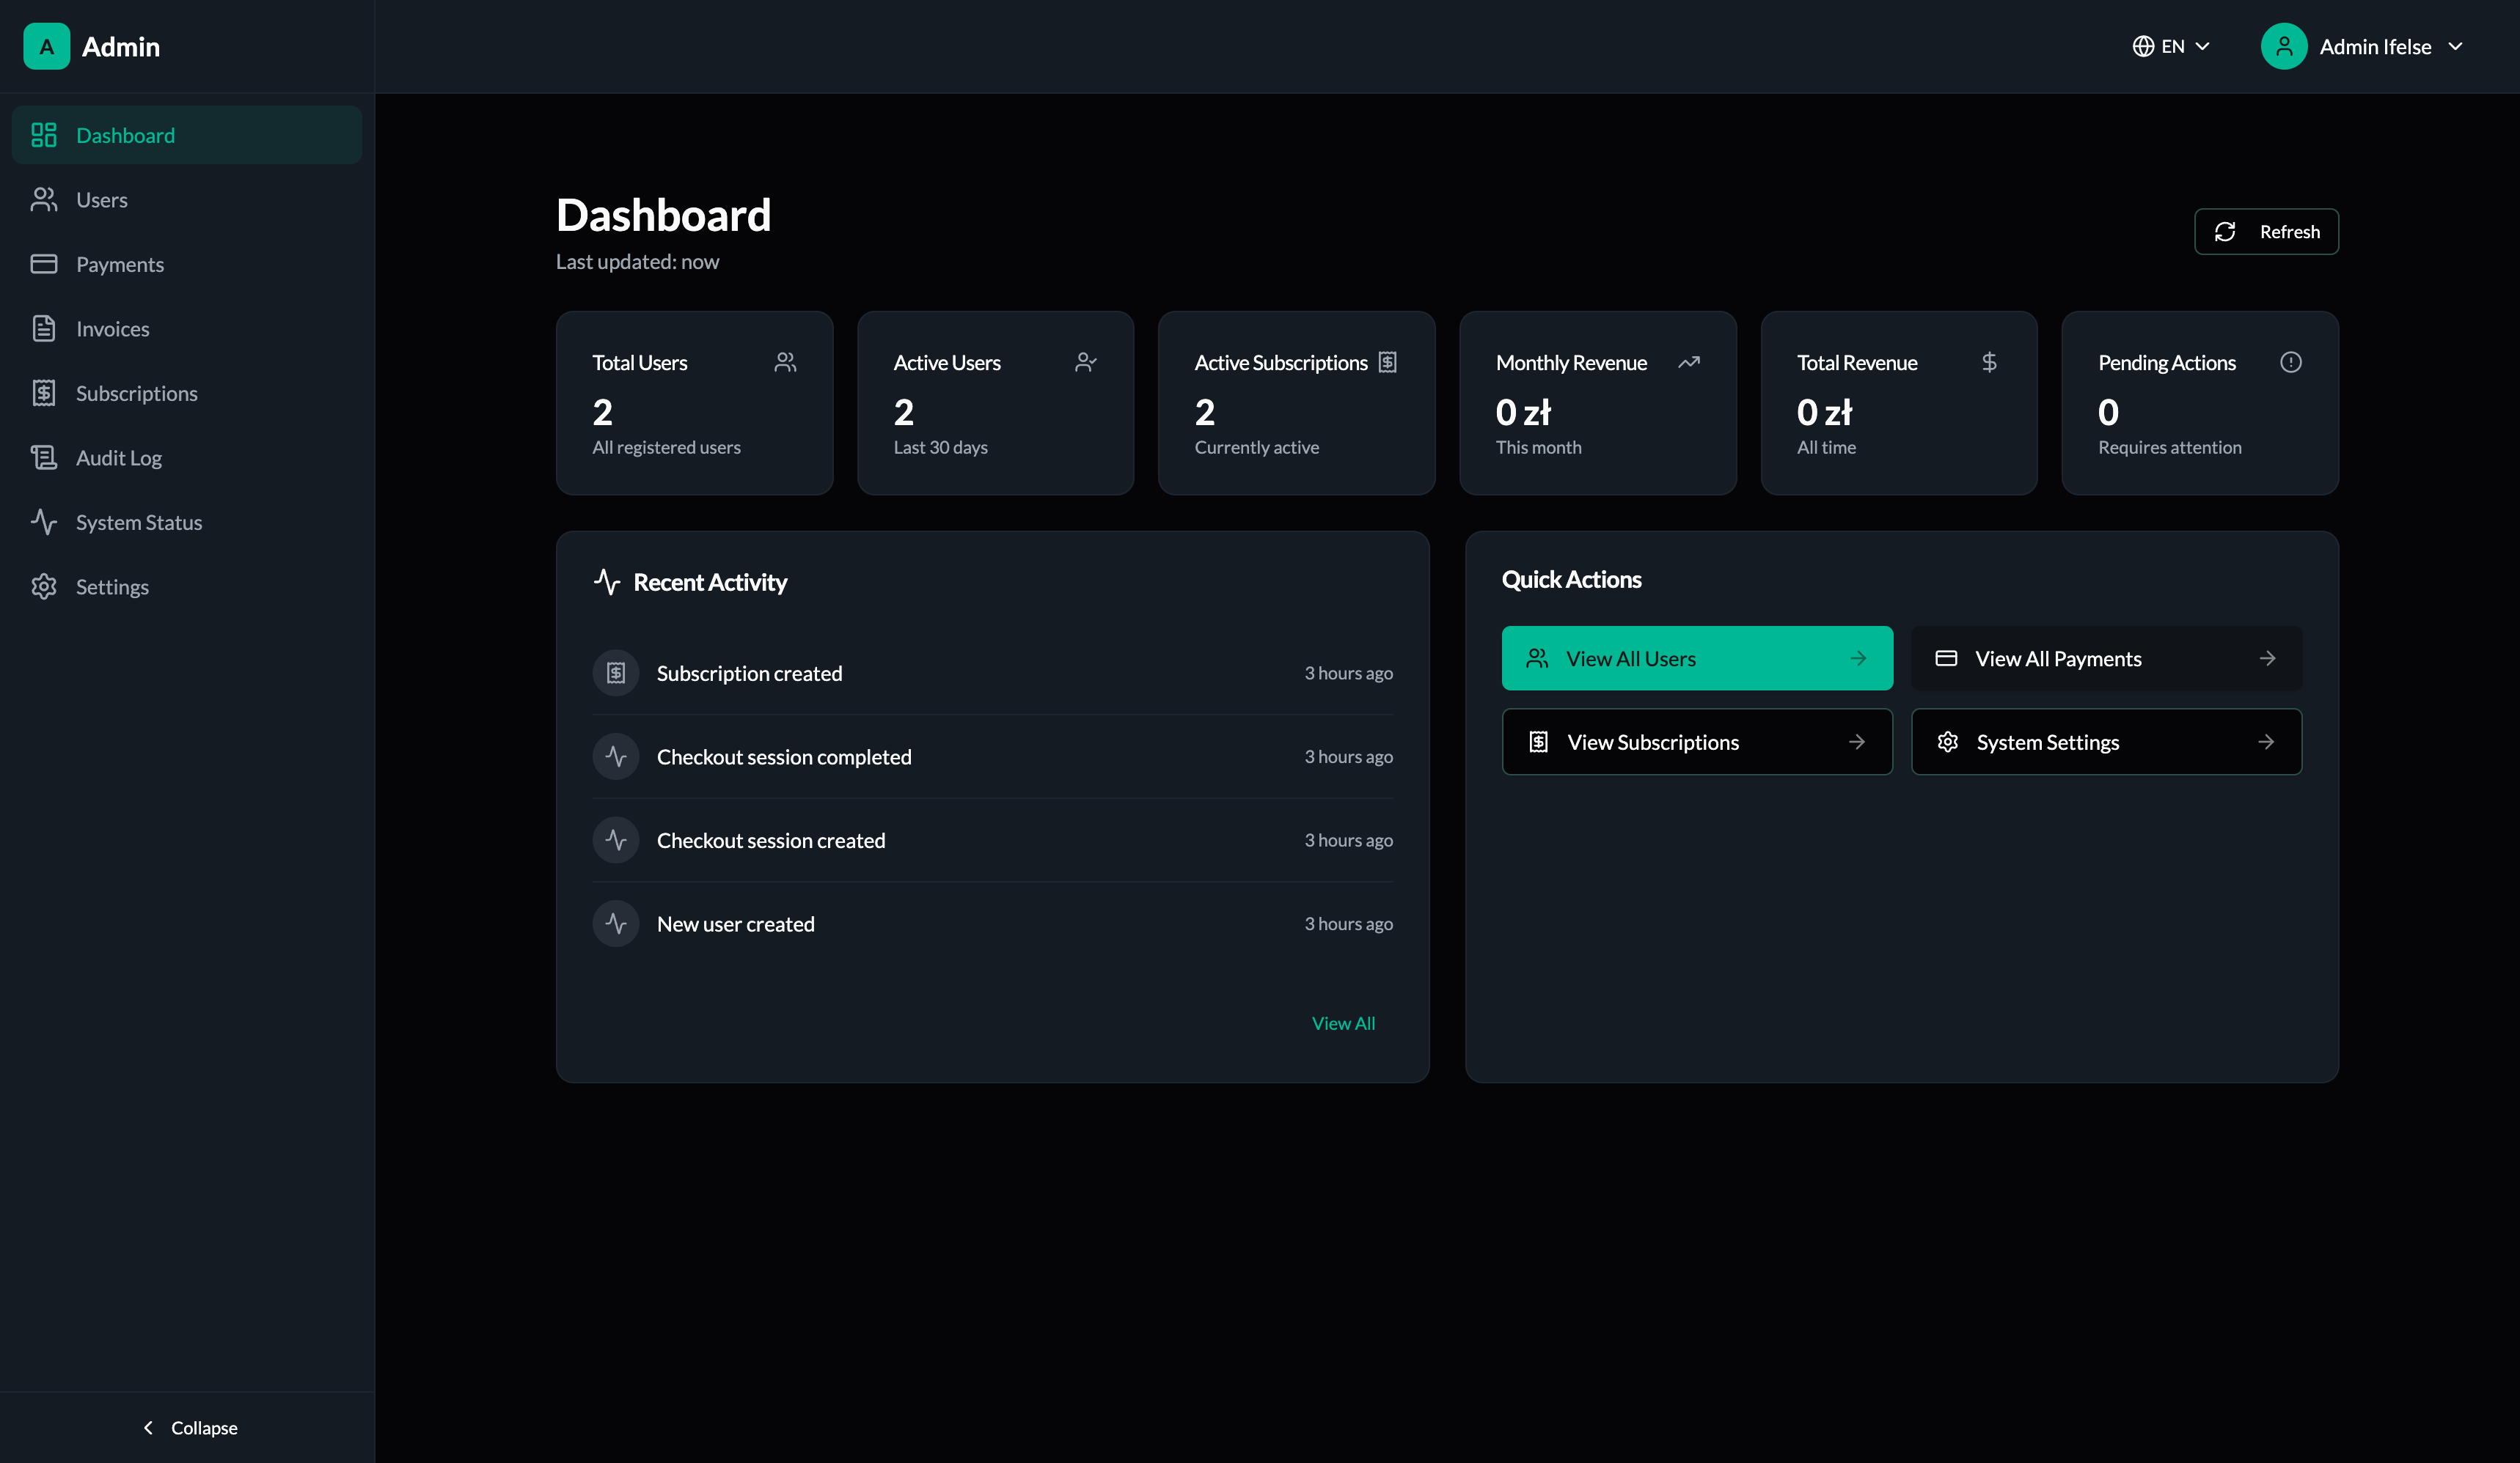
Task: Click the Checkout session created activity icon
Action: (616, 841)
